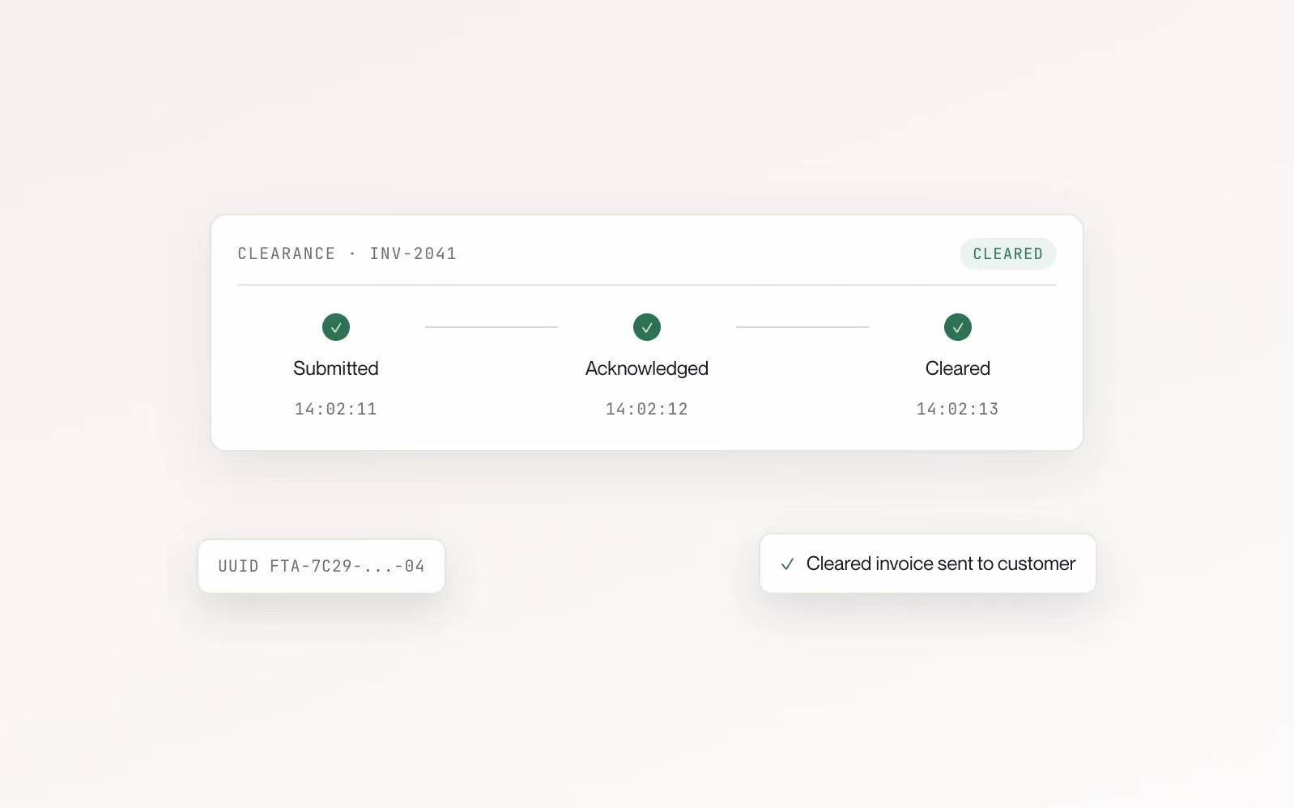Select the UUID FTA-7C29-...-04 chip

tap(321, 566)
